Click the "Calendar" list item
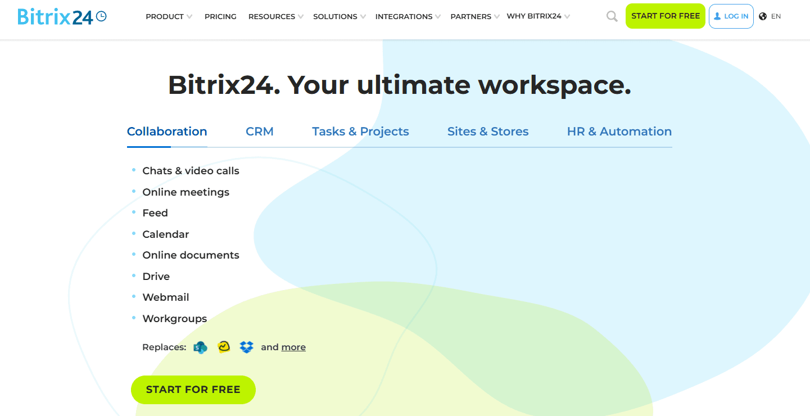 click(166, 234)
